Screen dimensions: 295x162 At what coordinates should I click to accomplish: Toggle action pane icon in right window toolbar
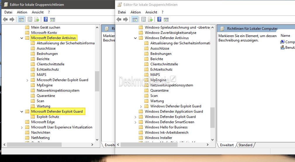point(166,19)
